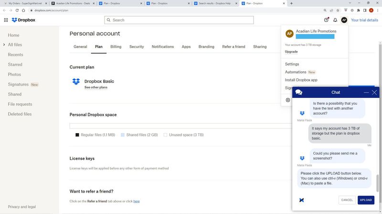
Task: Open Shared in the sidebar
Action: pos(15,94)
